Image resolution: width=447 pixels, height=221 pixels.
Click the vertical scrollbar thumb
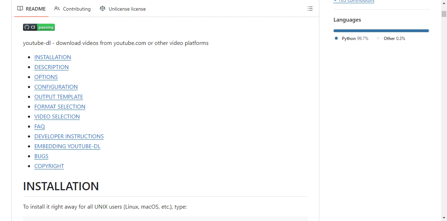pyautogui.click(x=444, y=14)
